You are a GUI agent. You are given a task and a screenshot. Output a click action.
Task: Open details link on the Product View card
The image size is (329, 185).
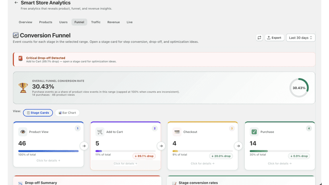[x=48, y=160]
